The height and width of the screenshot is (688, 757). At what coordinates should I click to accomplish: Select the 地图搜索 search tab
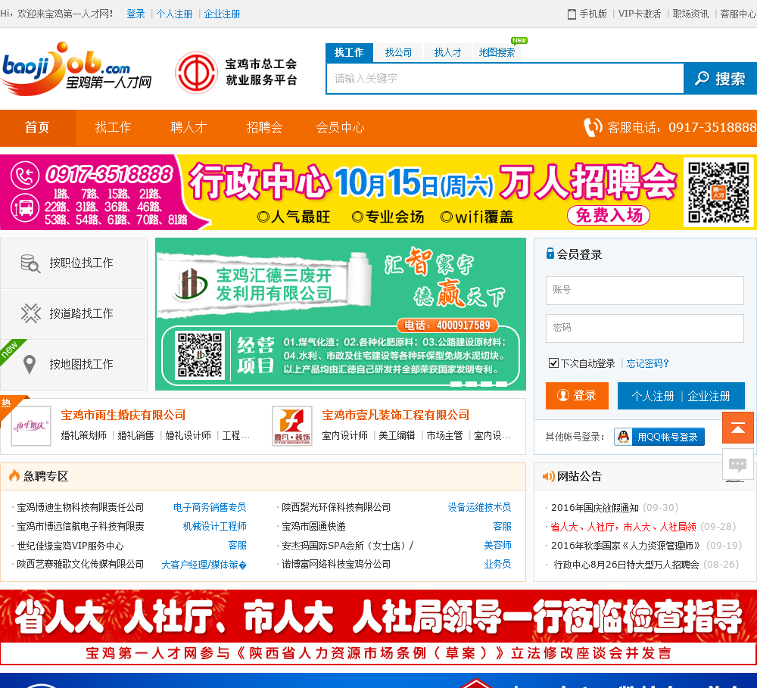tap(497, 53)
